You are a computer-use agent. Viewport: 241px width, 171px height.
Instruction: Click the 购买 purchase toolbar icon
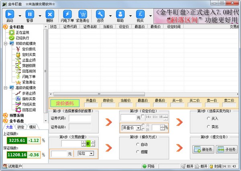click(140, 14)
